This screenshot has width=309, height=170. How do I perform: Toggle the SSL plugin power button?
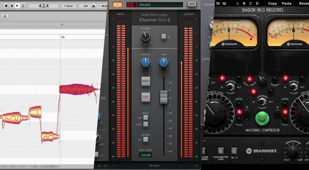coord(117,5)
